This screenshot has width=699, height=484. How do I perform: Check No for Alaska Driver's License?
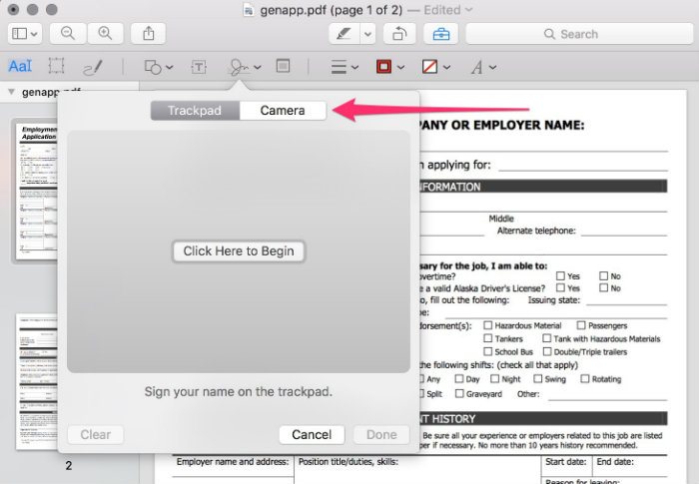(603, 287)
